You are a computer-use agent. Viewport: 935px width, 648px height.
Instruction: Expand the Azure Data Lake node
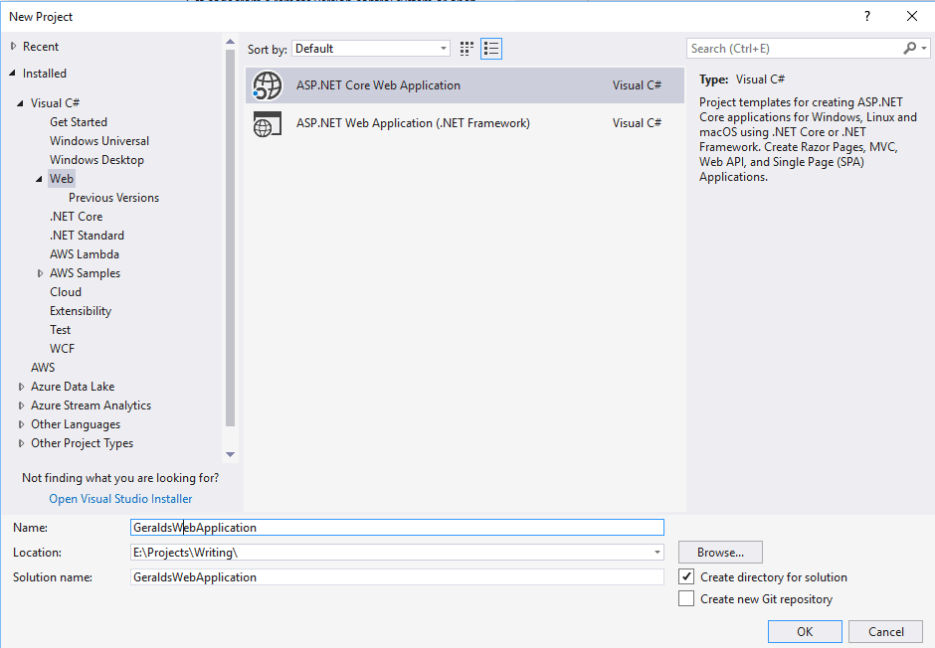tap(21, 387)
